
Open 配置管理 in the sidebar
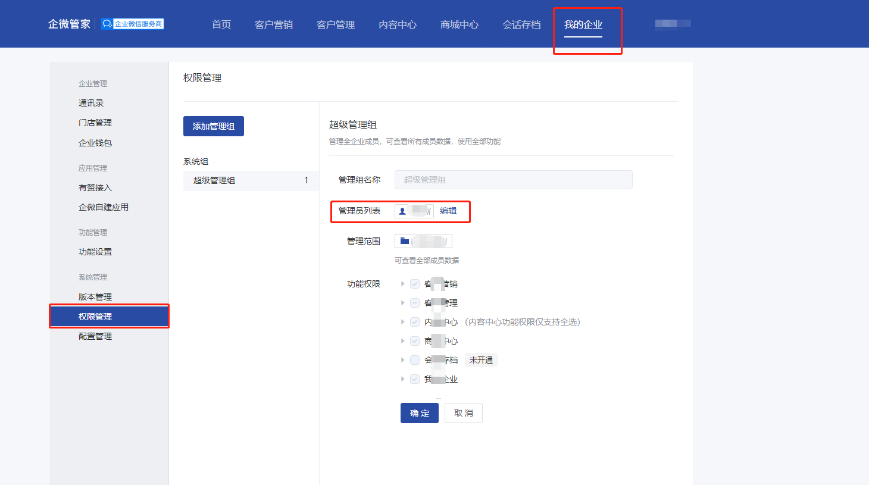[x=95, y=336]
